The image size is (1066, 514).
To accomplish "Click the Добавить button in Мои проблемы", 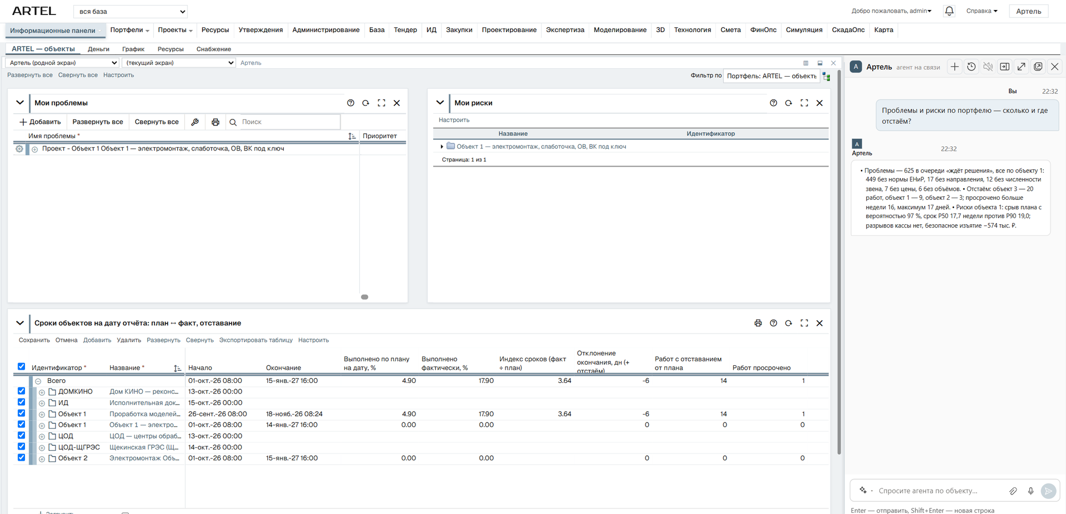I will (40, 122).
